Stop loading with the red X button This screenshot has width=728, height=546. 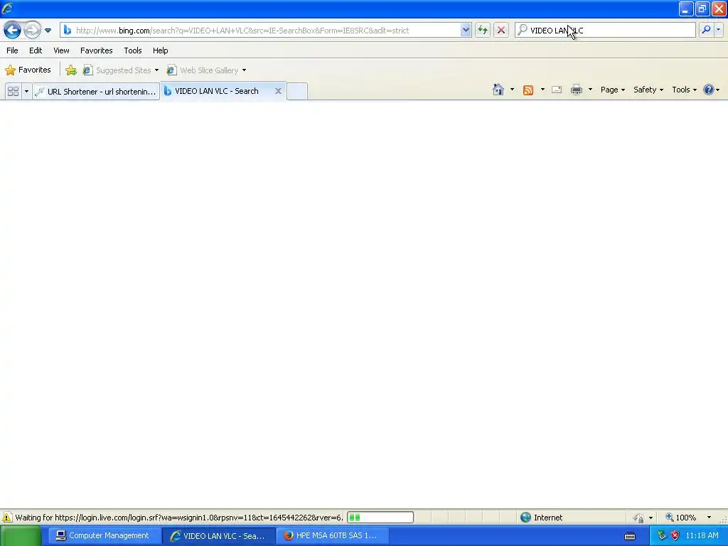click(501, 30)
